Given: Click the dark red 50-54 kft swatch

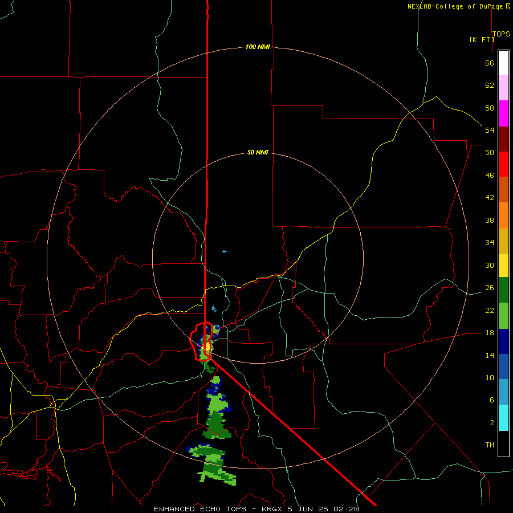Looking at the screenshot, I should click(x=503, y=139).
